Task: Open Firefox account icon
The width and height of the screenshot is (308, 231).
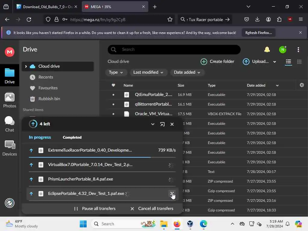Action: click(268, 19)
